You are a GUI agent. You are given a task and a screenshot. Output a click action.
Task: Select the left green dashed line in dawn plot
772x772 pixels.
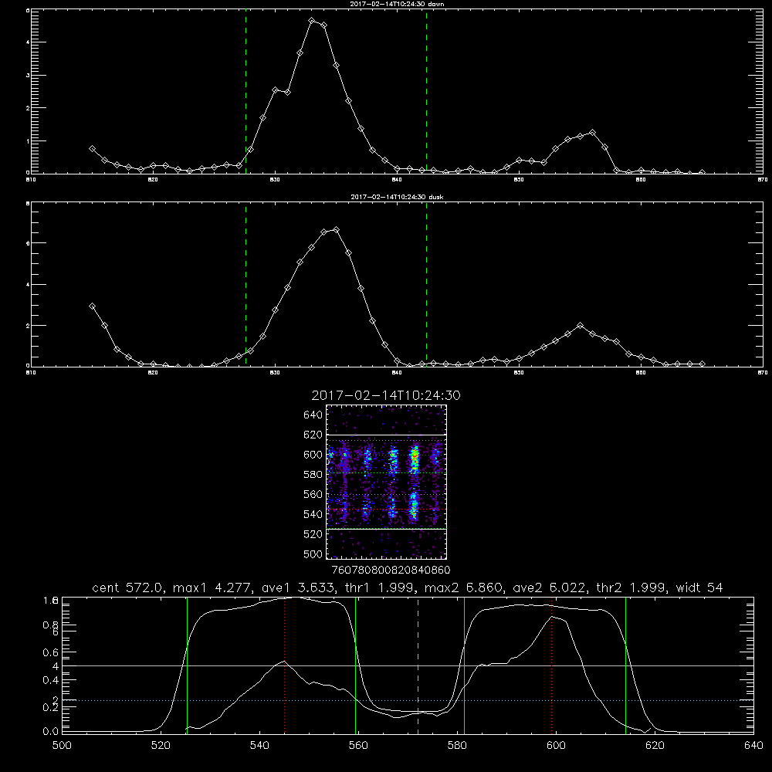coord(245,92)
